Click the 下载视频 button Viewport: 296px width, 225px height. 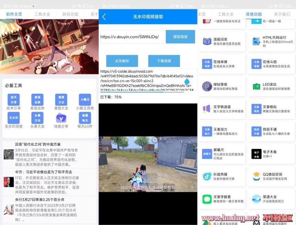point(164,61)
